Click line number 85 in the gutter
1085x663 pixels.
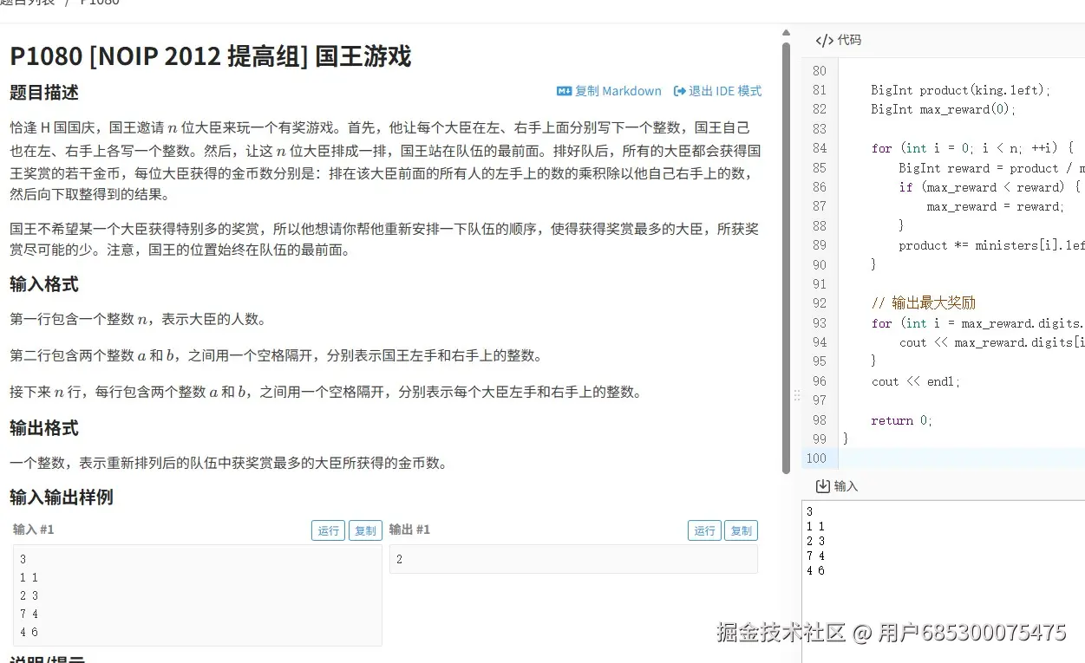(x=820, y=167)
